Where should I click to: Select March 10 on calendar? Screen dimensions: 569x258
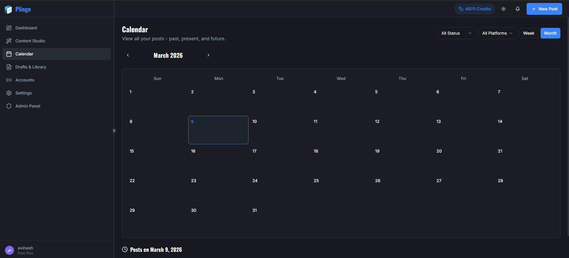tap(280, 130)
